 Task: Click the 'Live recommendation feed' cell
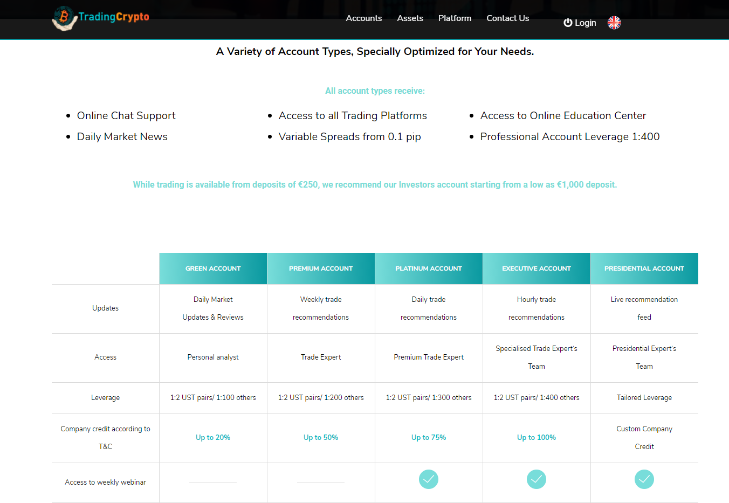tap(644, 308)
